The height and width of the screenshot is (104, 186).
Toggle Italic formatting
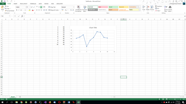[x=19, y=10]
